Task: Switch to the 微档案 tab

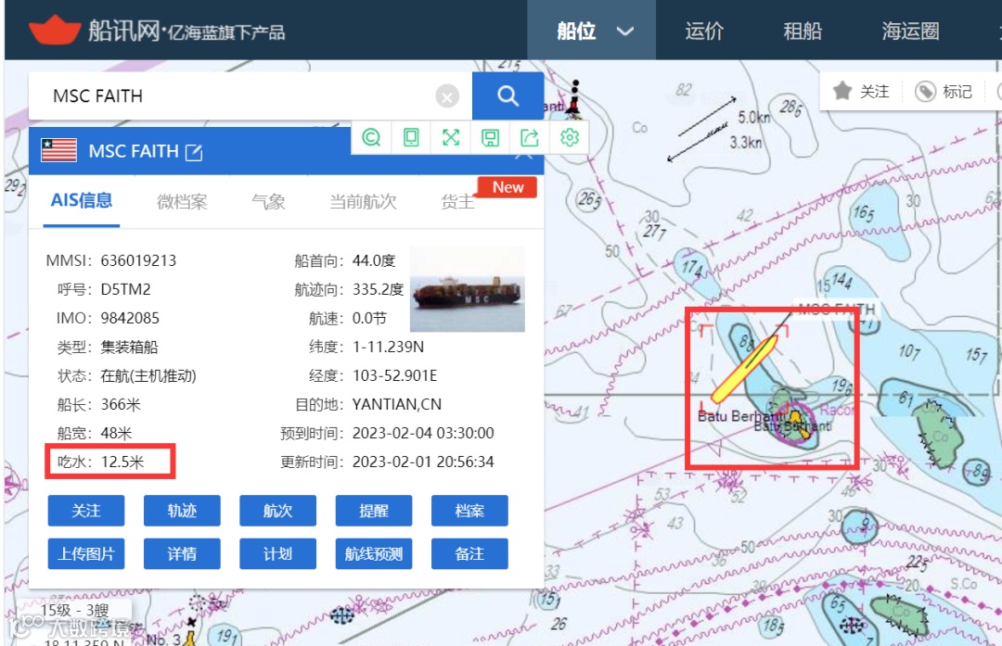Action: click(x=182, y=202)
